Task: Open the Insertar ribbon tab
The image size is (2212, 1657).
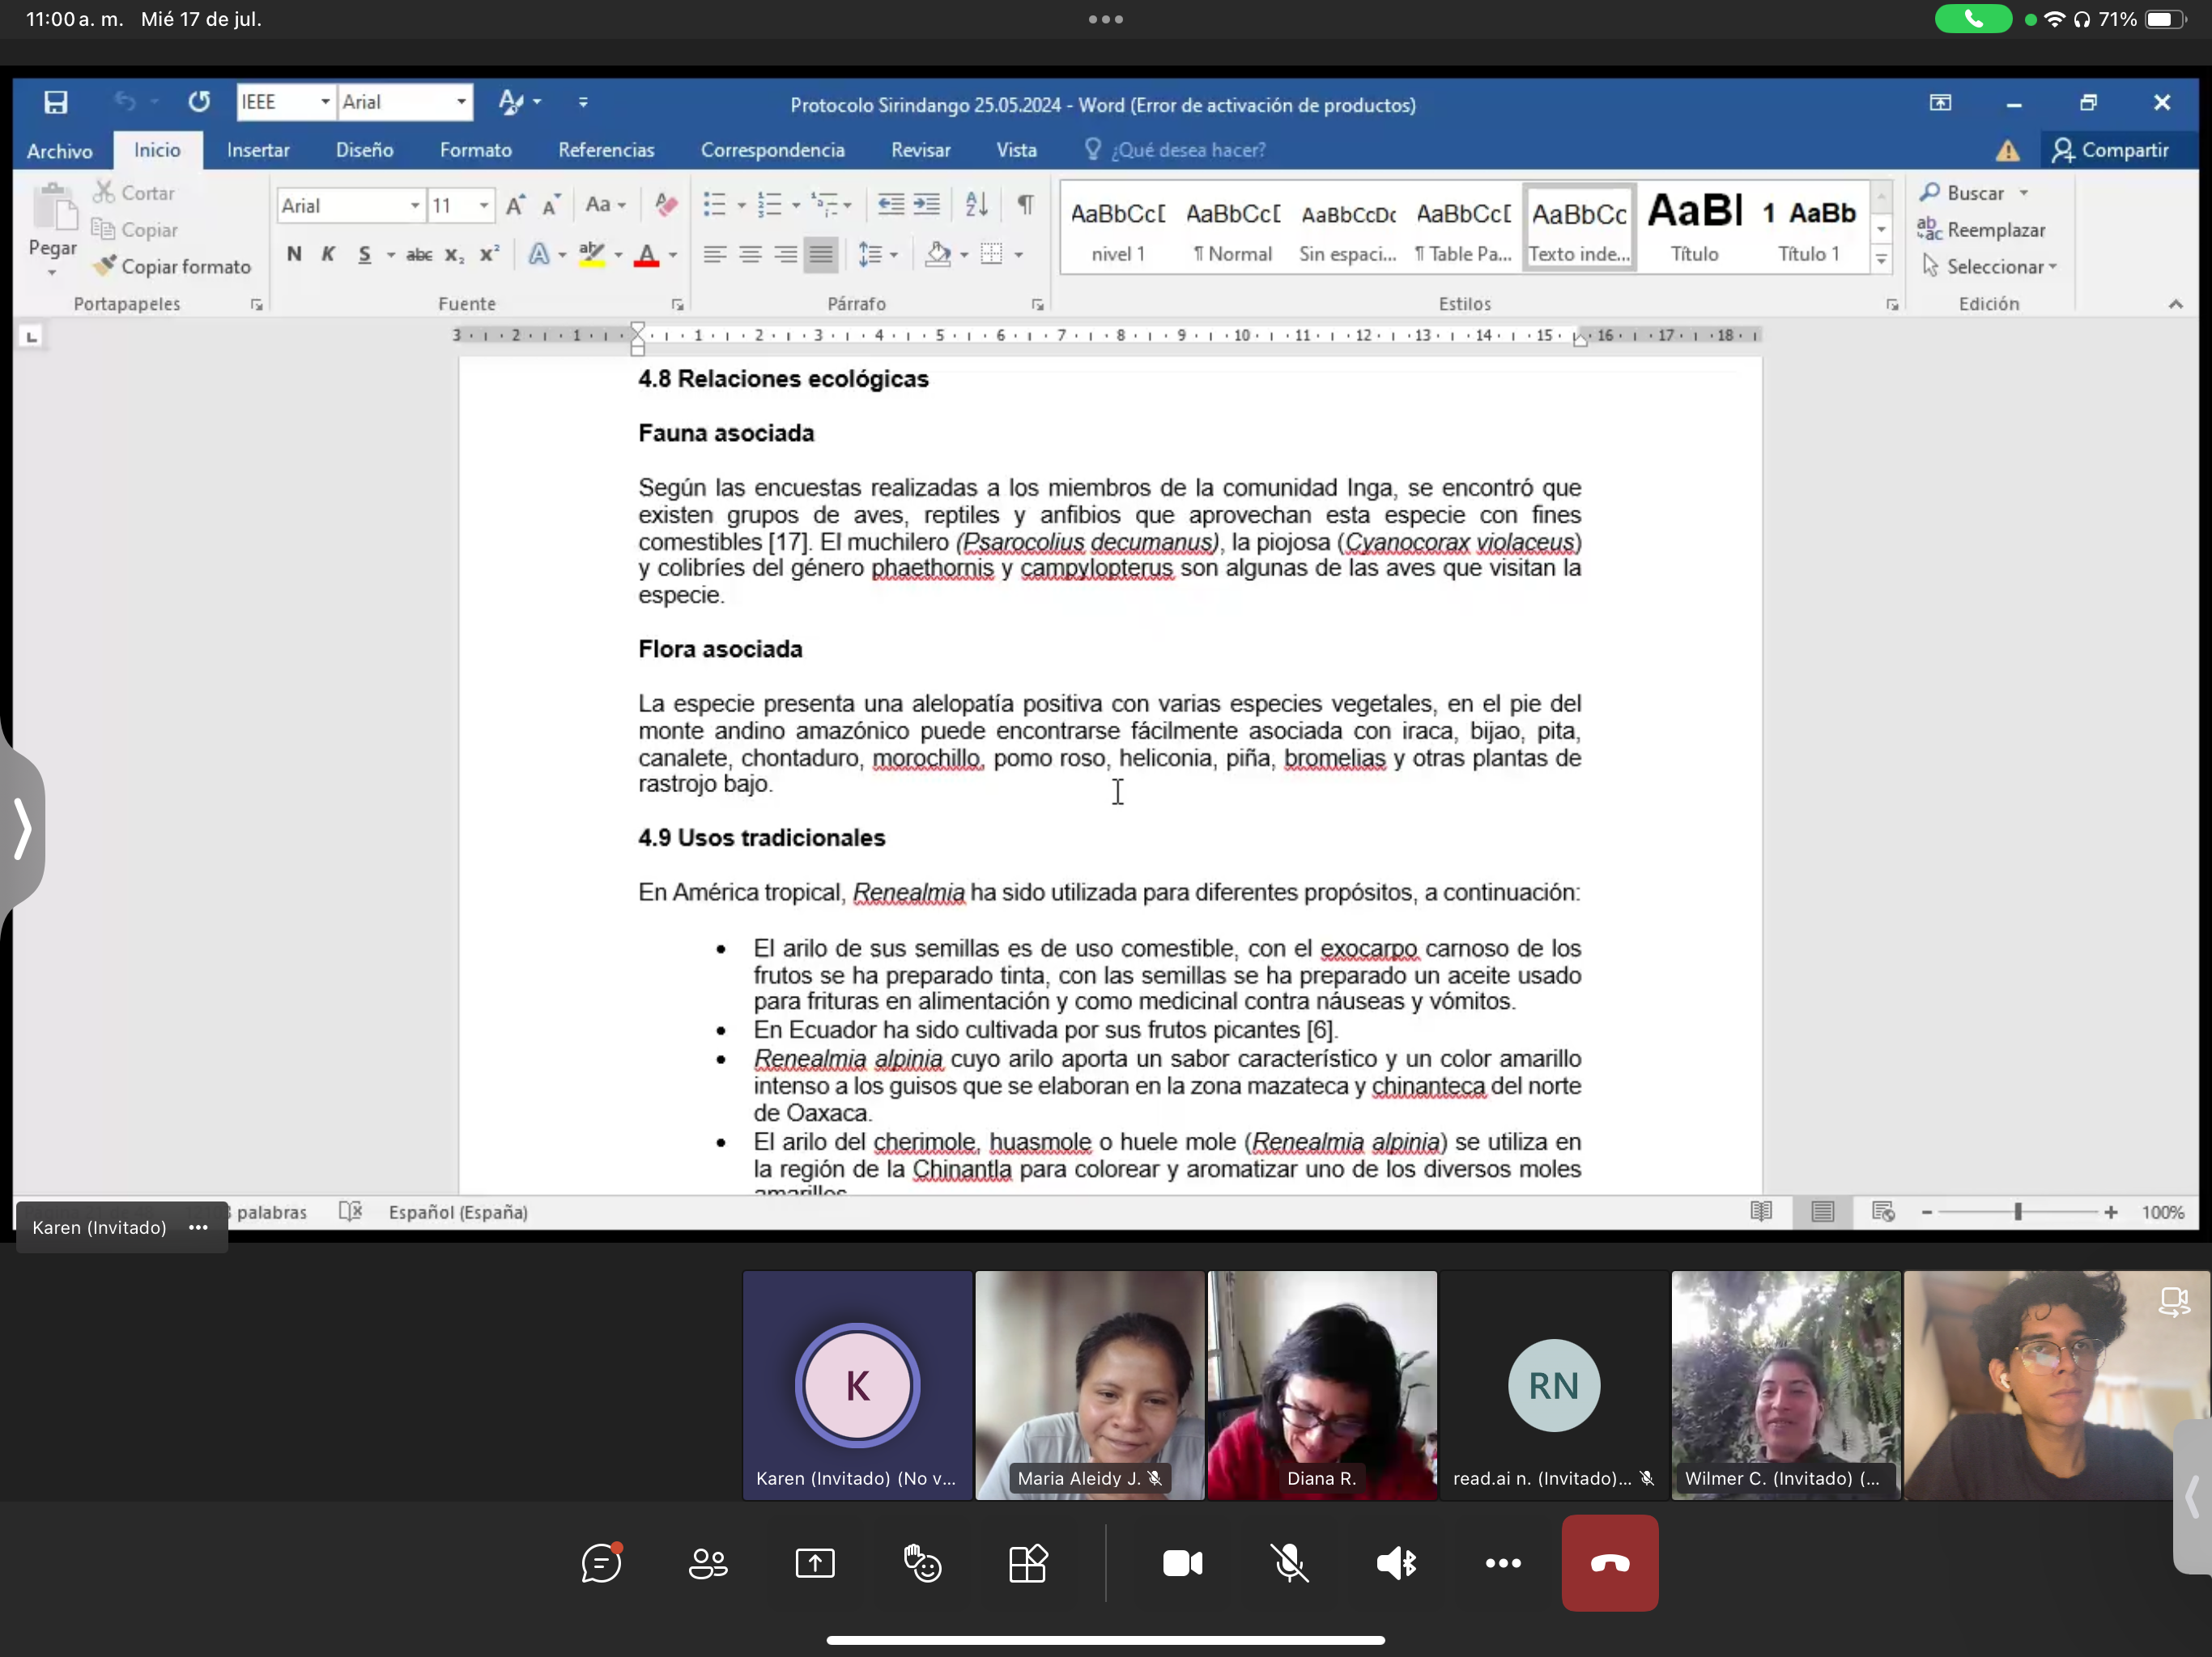Action: (x=258, y=150)
